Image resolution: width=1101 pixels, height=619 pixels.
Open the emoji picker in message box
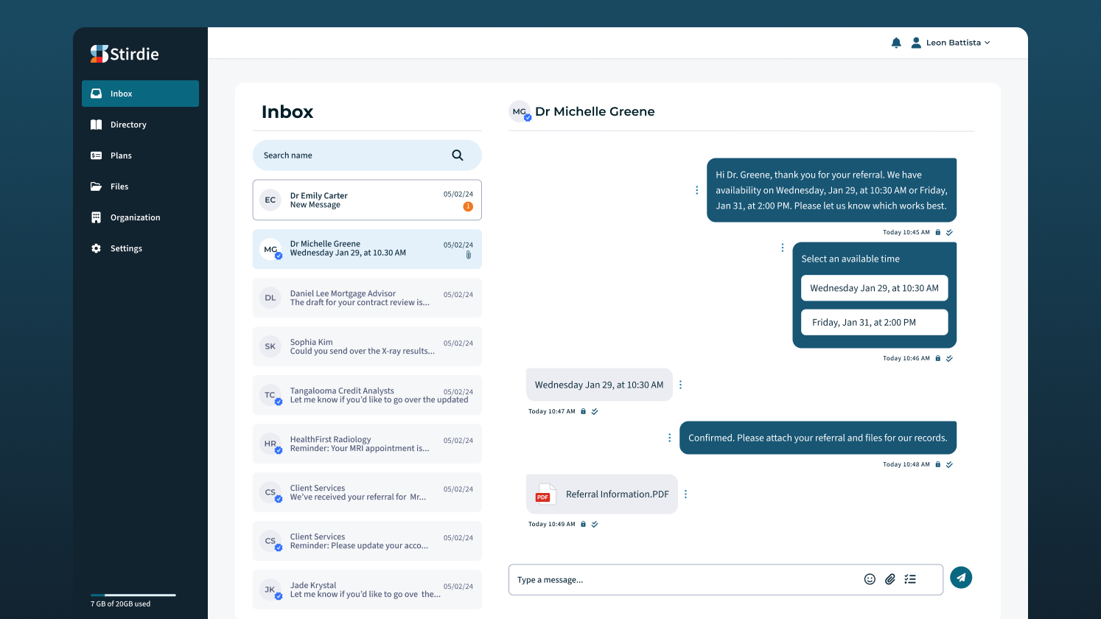870,579
